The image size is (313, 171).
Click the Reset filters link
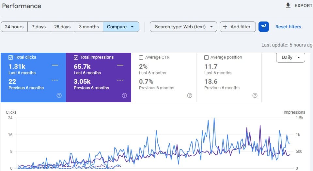(288, 27)
